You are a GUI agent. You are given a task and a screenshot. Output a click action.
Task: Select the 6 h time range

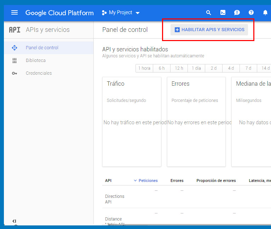162,68
